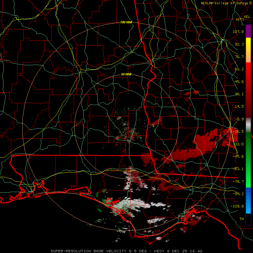
Task: Select the -109.8 legend value
Action: tap(237, 206)
